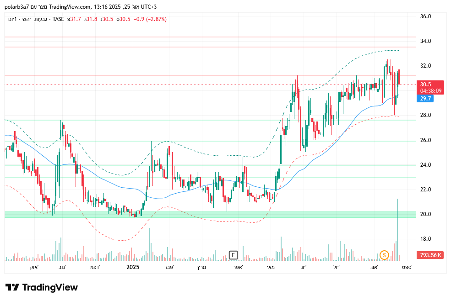
Task: Select the 34.0 price axis label
Action: click(x=425, y=41)
